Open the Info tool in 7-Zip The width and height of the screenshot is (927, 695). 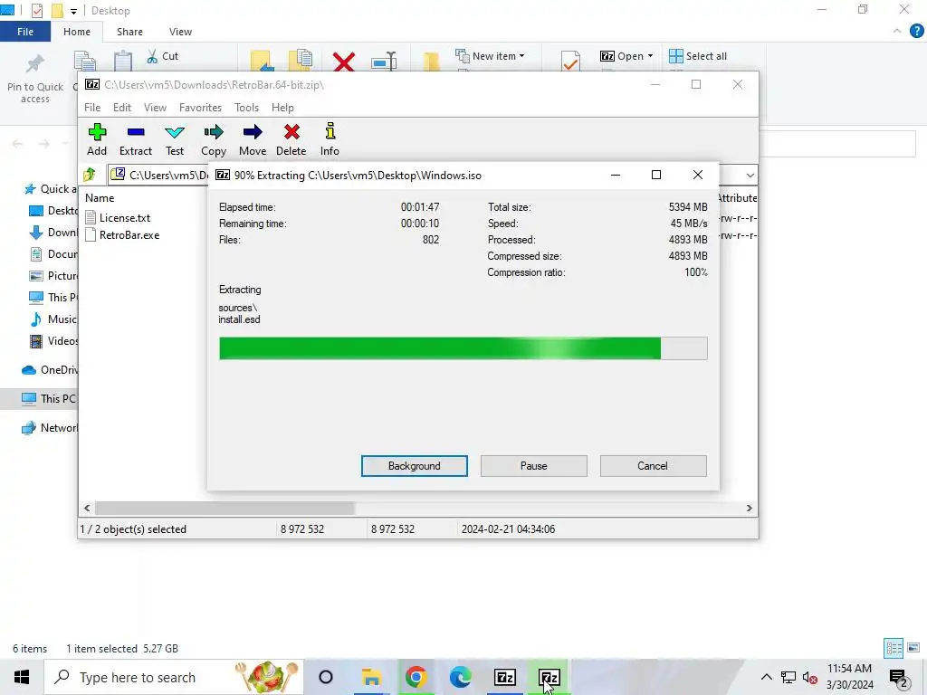[x=330, y=139]
